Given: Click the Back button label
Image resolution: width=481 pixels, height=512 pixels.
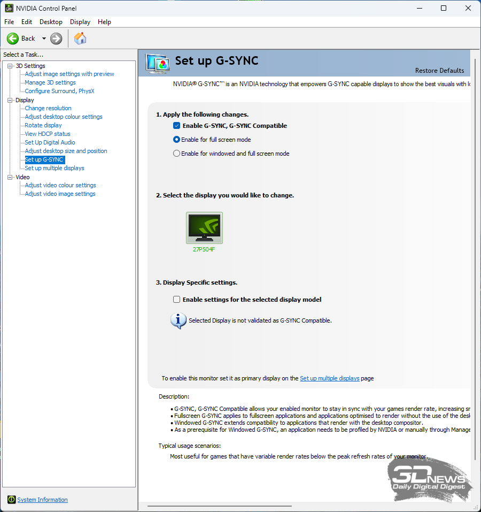Looking at the screenshot, I should pos(28,39).
